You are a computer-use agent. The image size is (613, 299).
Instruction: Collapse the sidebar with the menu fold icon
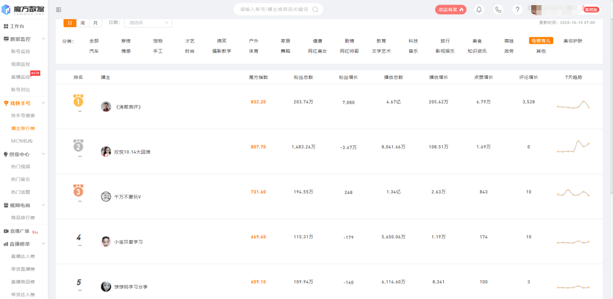point(59,10)
